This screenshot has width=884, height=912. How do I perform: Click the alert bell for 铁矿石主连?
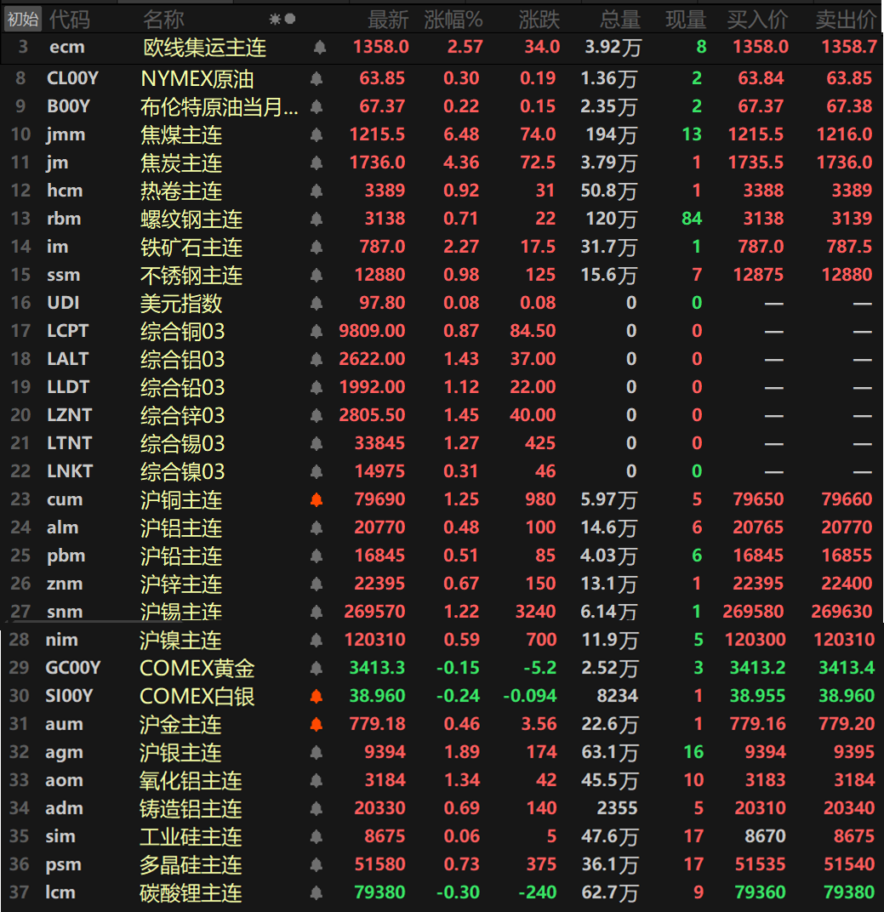pyautogui.click(x=317, y=248)
